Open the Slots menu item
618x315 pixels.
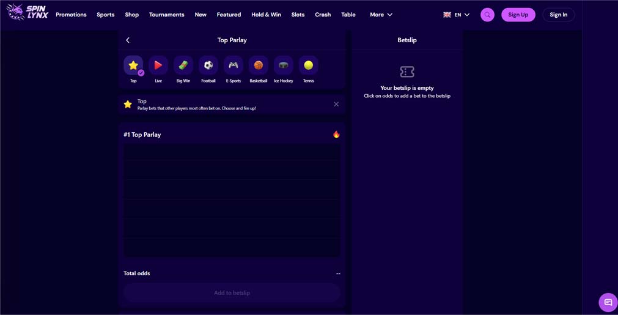tap(298, 15)
